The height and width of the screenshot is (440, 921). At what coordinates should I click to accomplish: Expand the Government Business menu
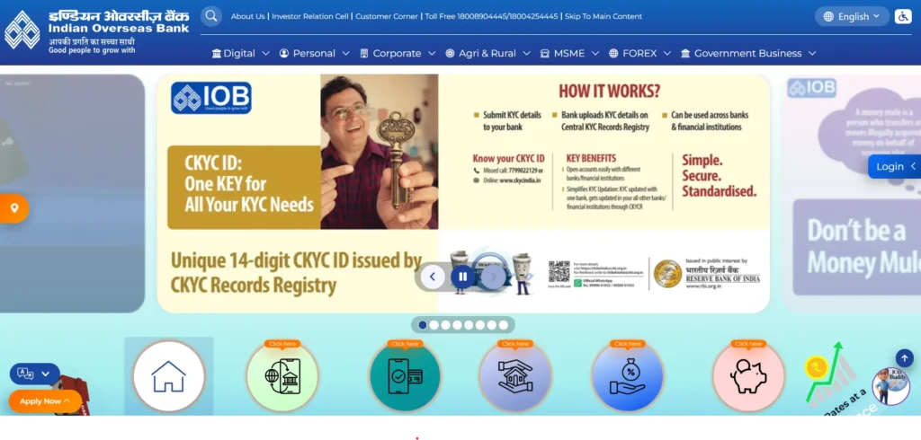(748, 53)
